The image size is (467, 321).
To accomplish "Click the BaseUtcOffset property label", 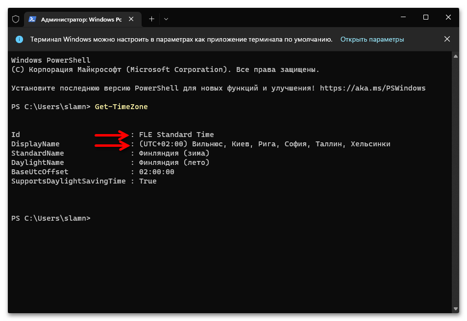I will point(40,172).
